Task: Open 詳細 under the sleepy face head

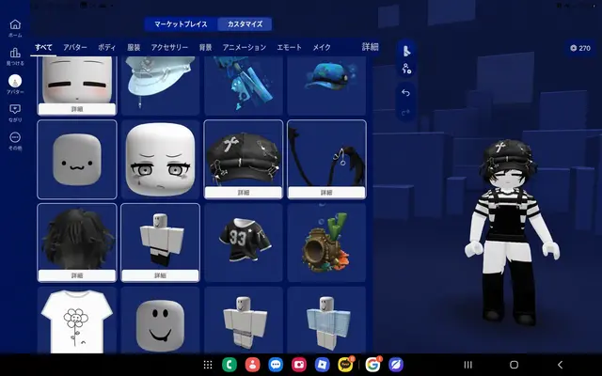Action: click(77, 109)
